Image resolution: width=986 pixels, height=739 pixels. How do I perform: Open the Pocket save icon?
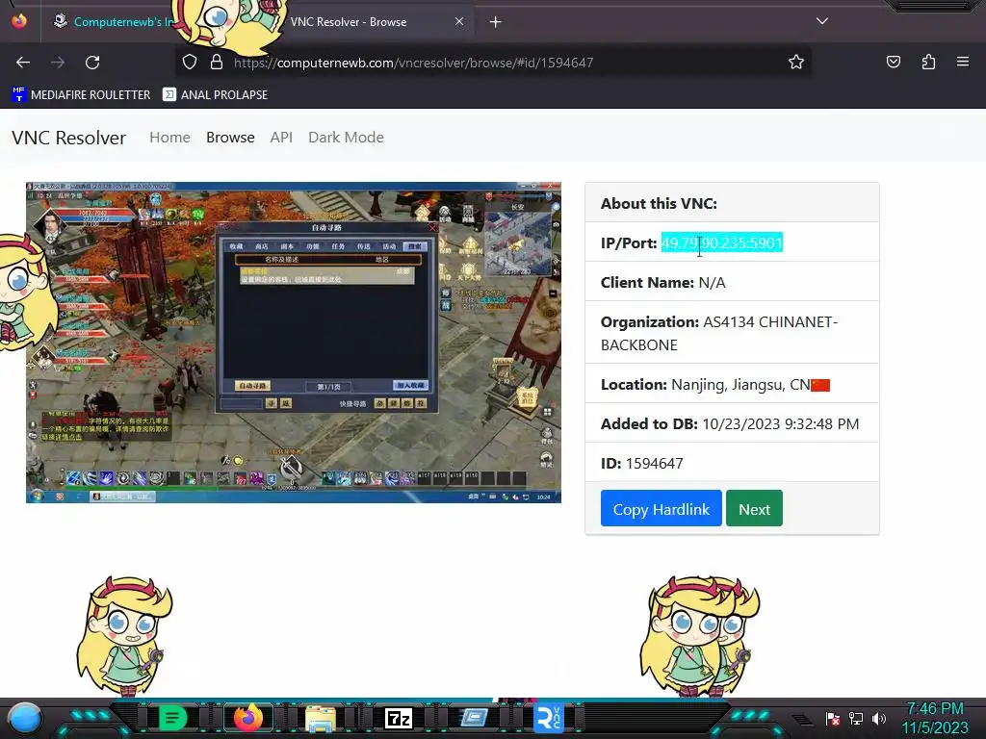click(893, 63)
